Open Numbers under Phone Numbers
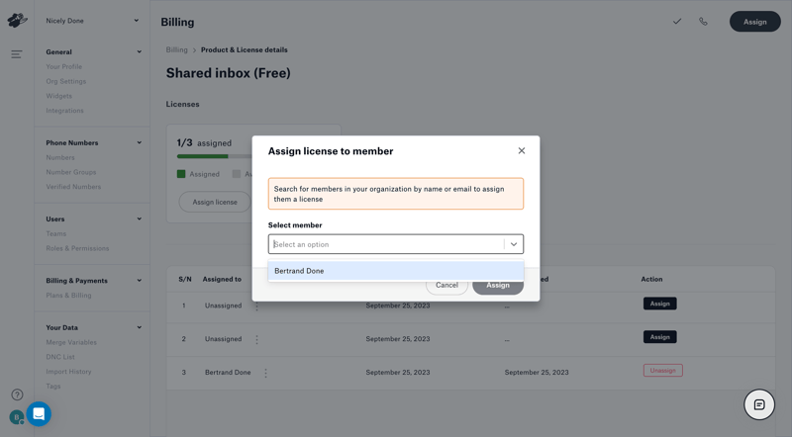The width and height of the screenshot is (792, 437). (60, 157)
